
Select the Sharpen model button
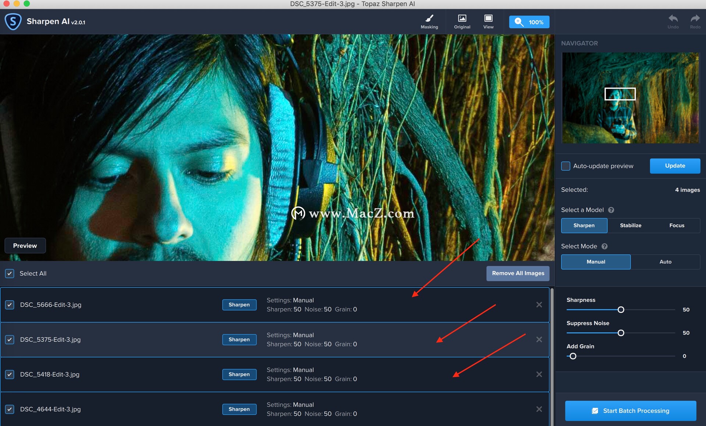point(584,225)
